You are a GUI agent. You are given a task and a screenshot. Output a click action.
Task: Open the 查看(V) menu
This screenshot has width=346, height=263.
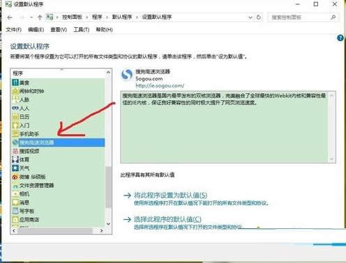59,30
